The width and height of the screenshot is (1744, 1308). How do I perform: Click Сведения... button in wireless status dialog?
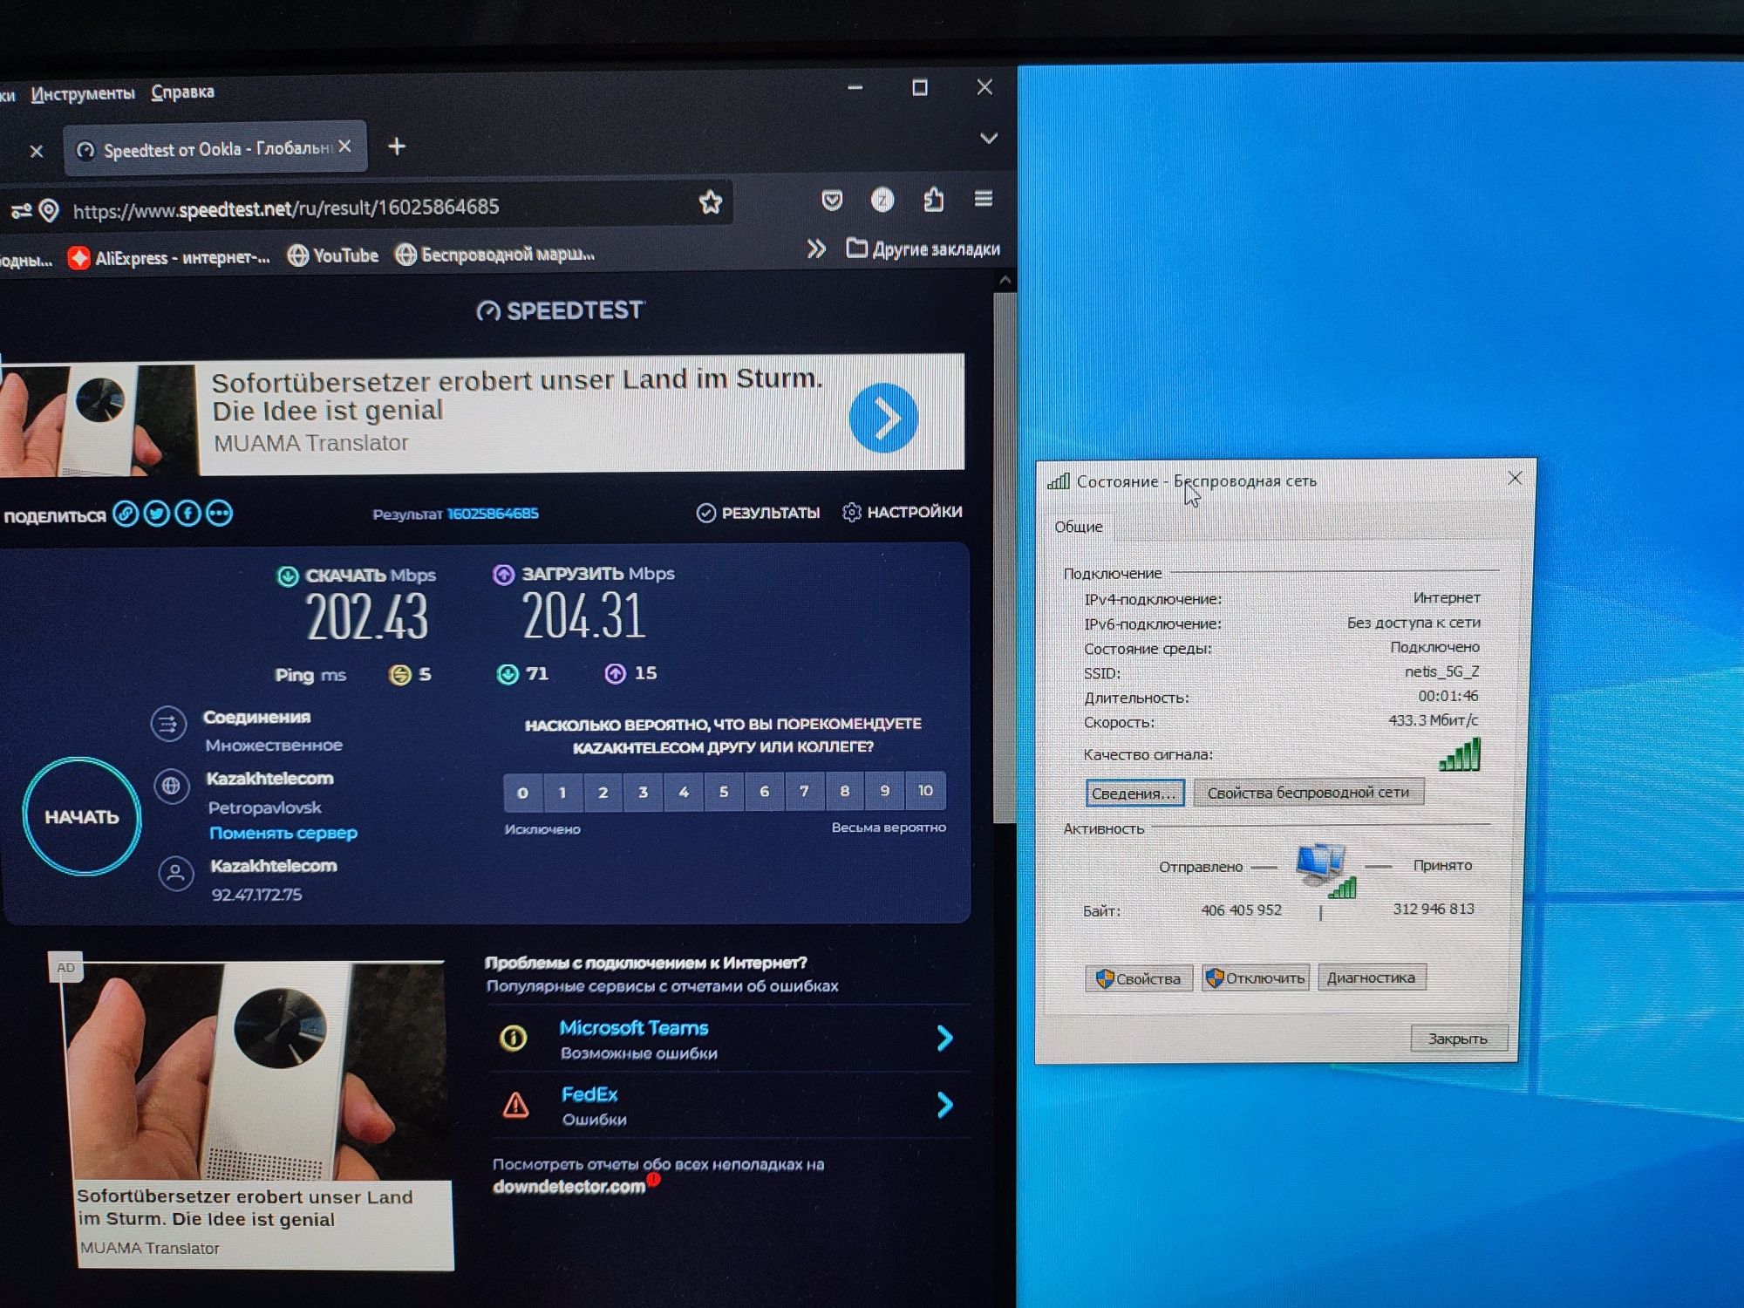(1134, 793)
